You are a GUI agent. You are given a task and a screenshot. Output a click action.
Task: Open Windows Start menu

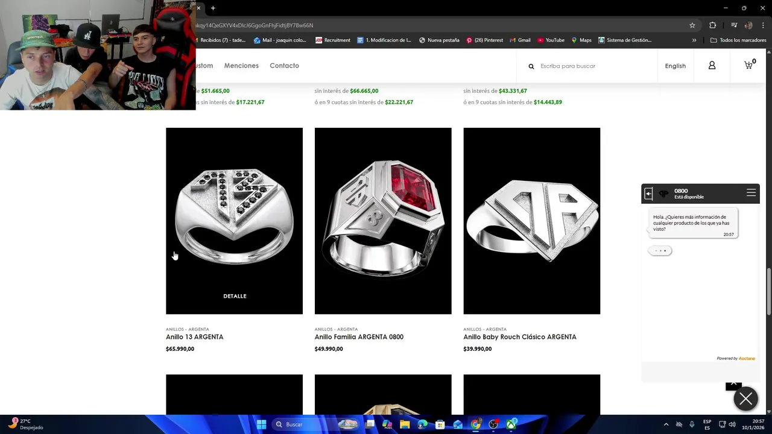pos(261,424)
